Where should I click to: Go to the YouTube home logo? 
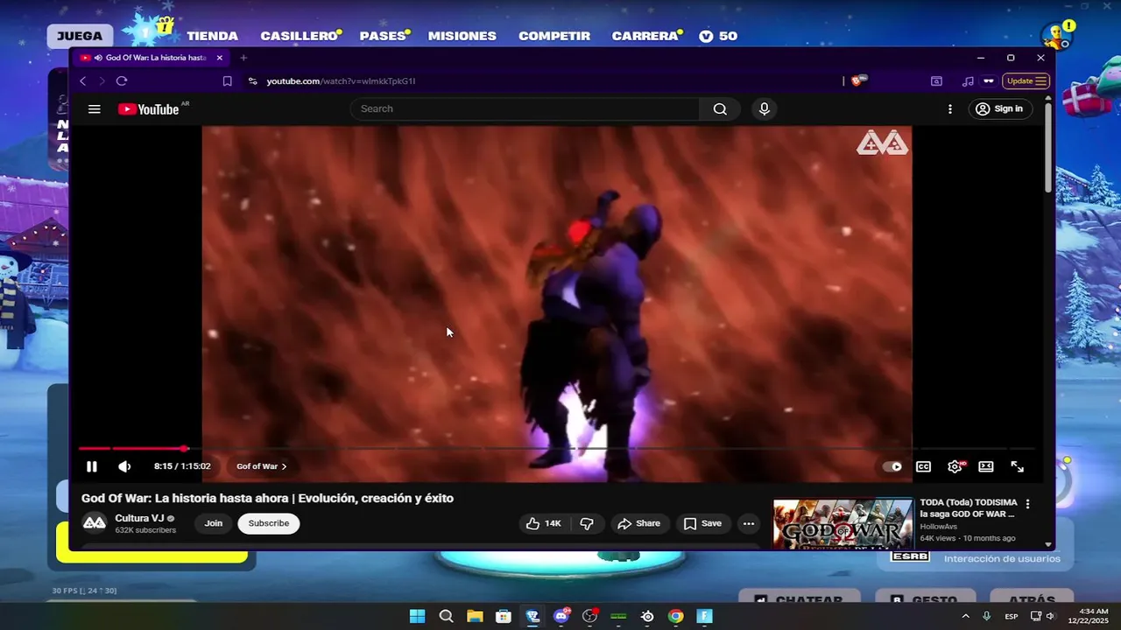coord(149,109)
